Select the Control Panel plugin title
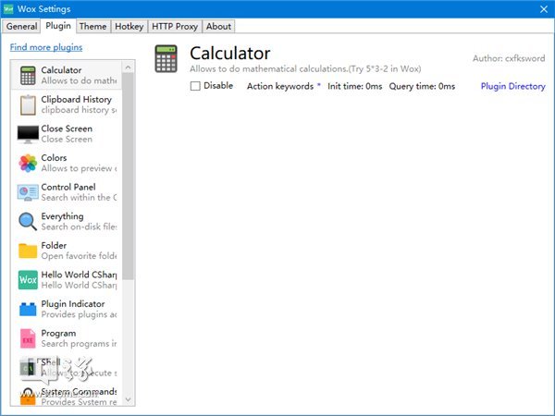 [68, 187]
